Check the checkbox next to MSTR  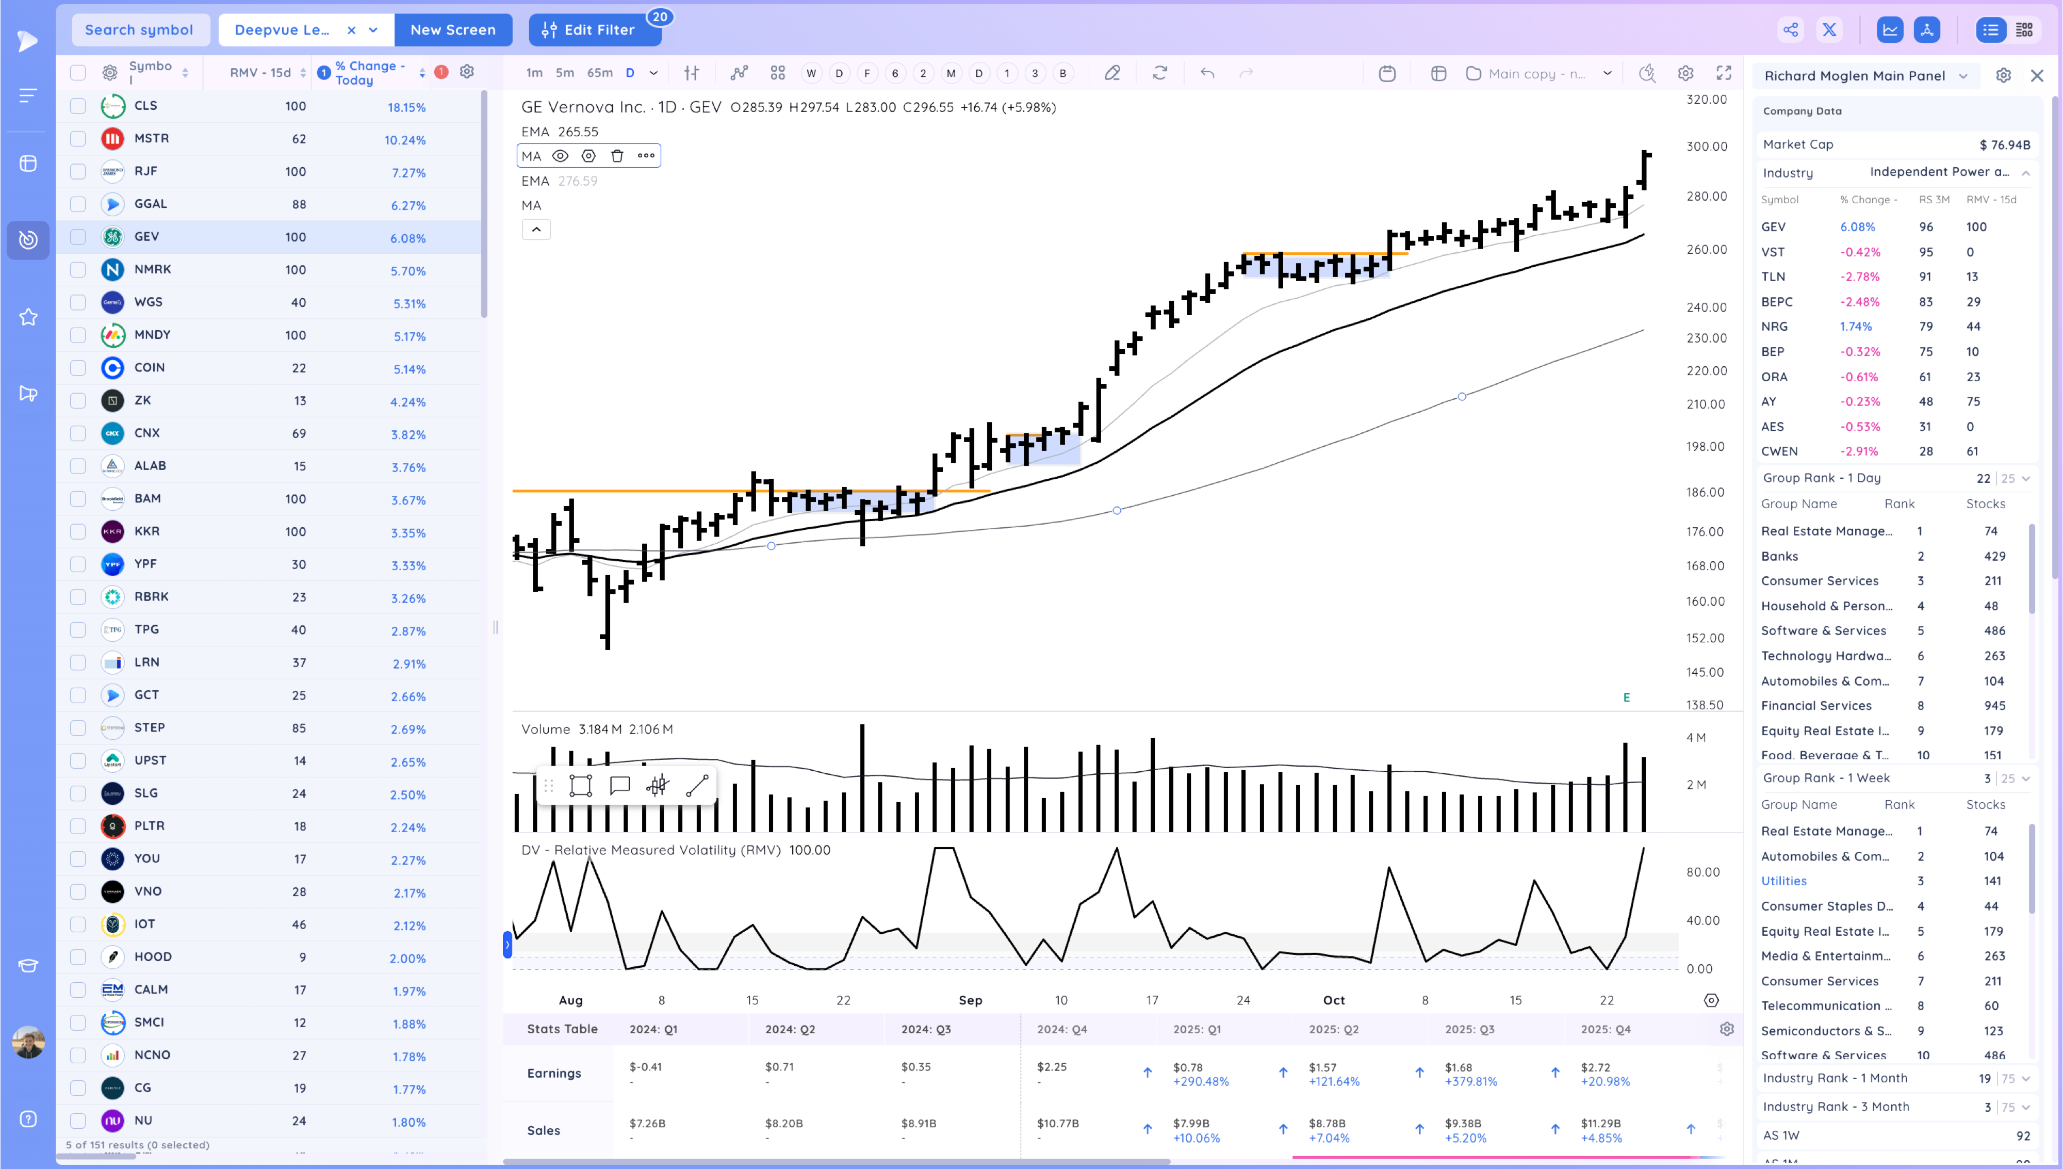[x=78, y=139]
